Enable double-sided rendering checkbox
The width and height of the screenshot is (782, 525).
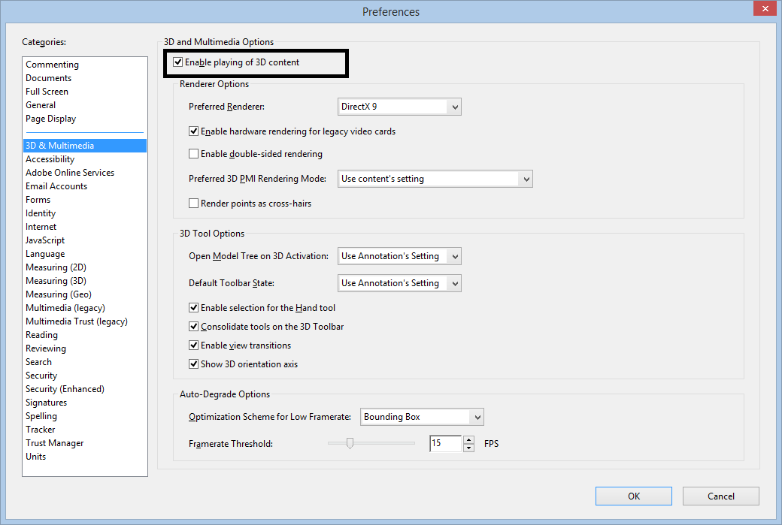194,154
